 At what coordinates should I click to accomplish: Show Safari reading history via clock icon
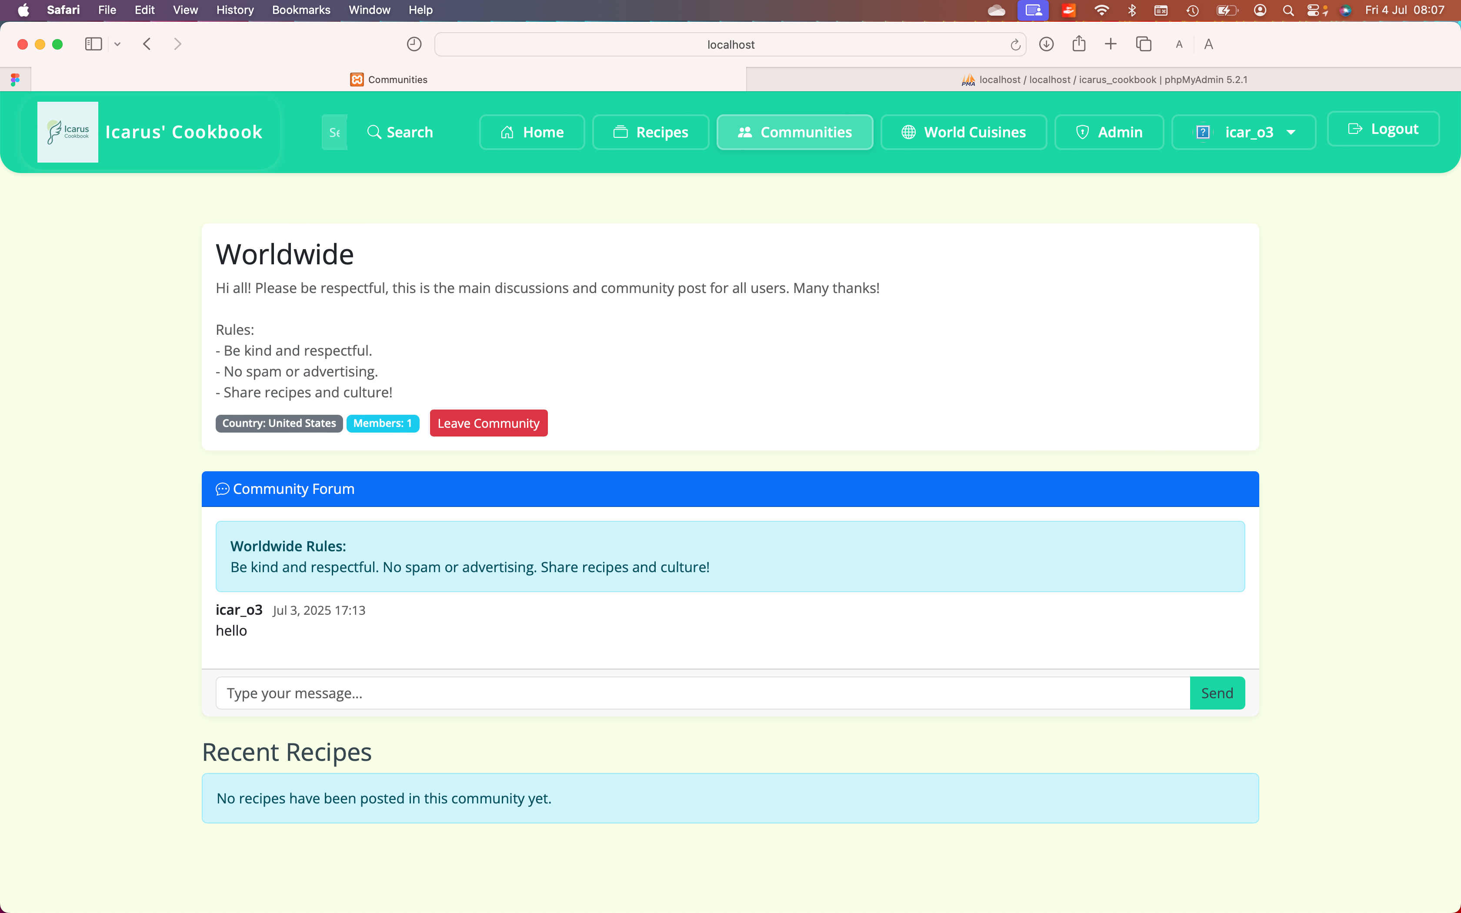click(x=414, y=43)
